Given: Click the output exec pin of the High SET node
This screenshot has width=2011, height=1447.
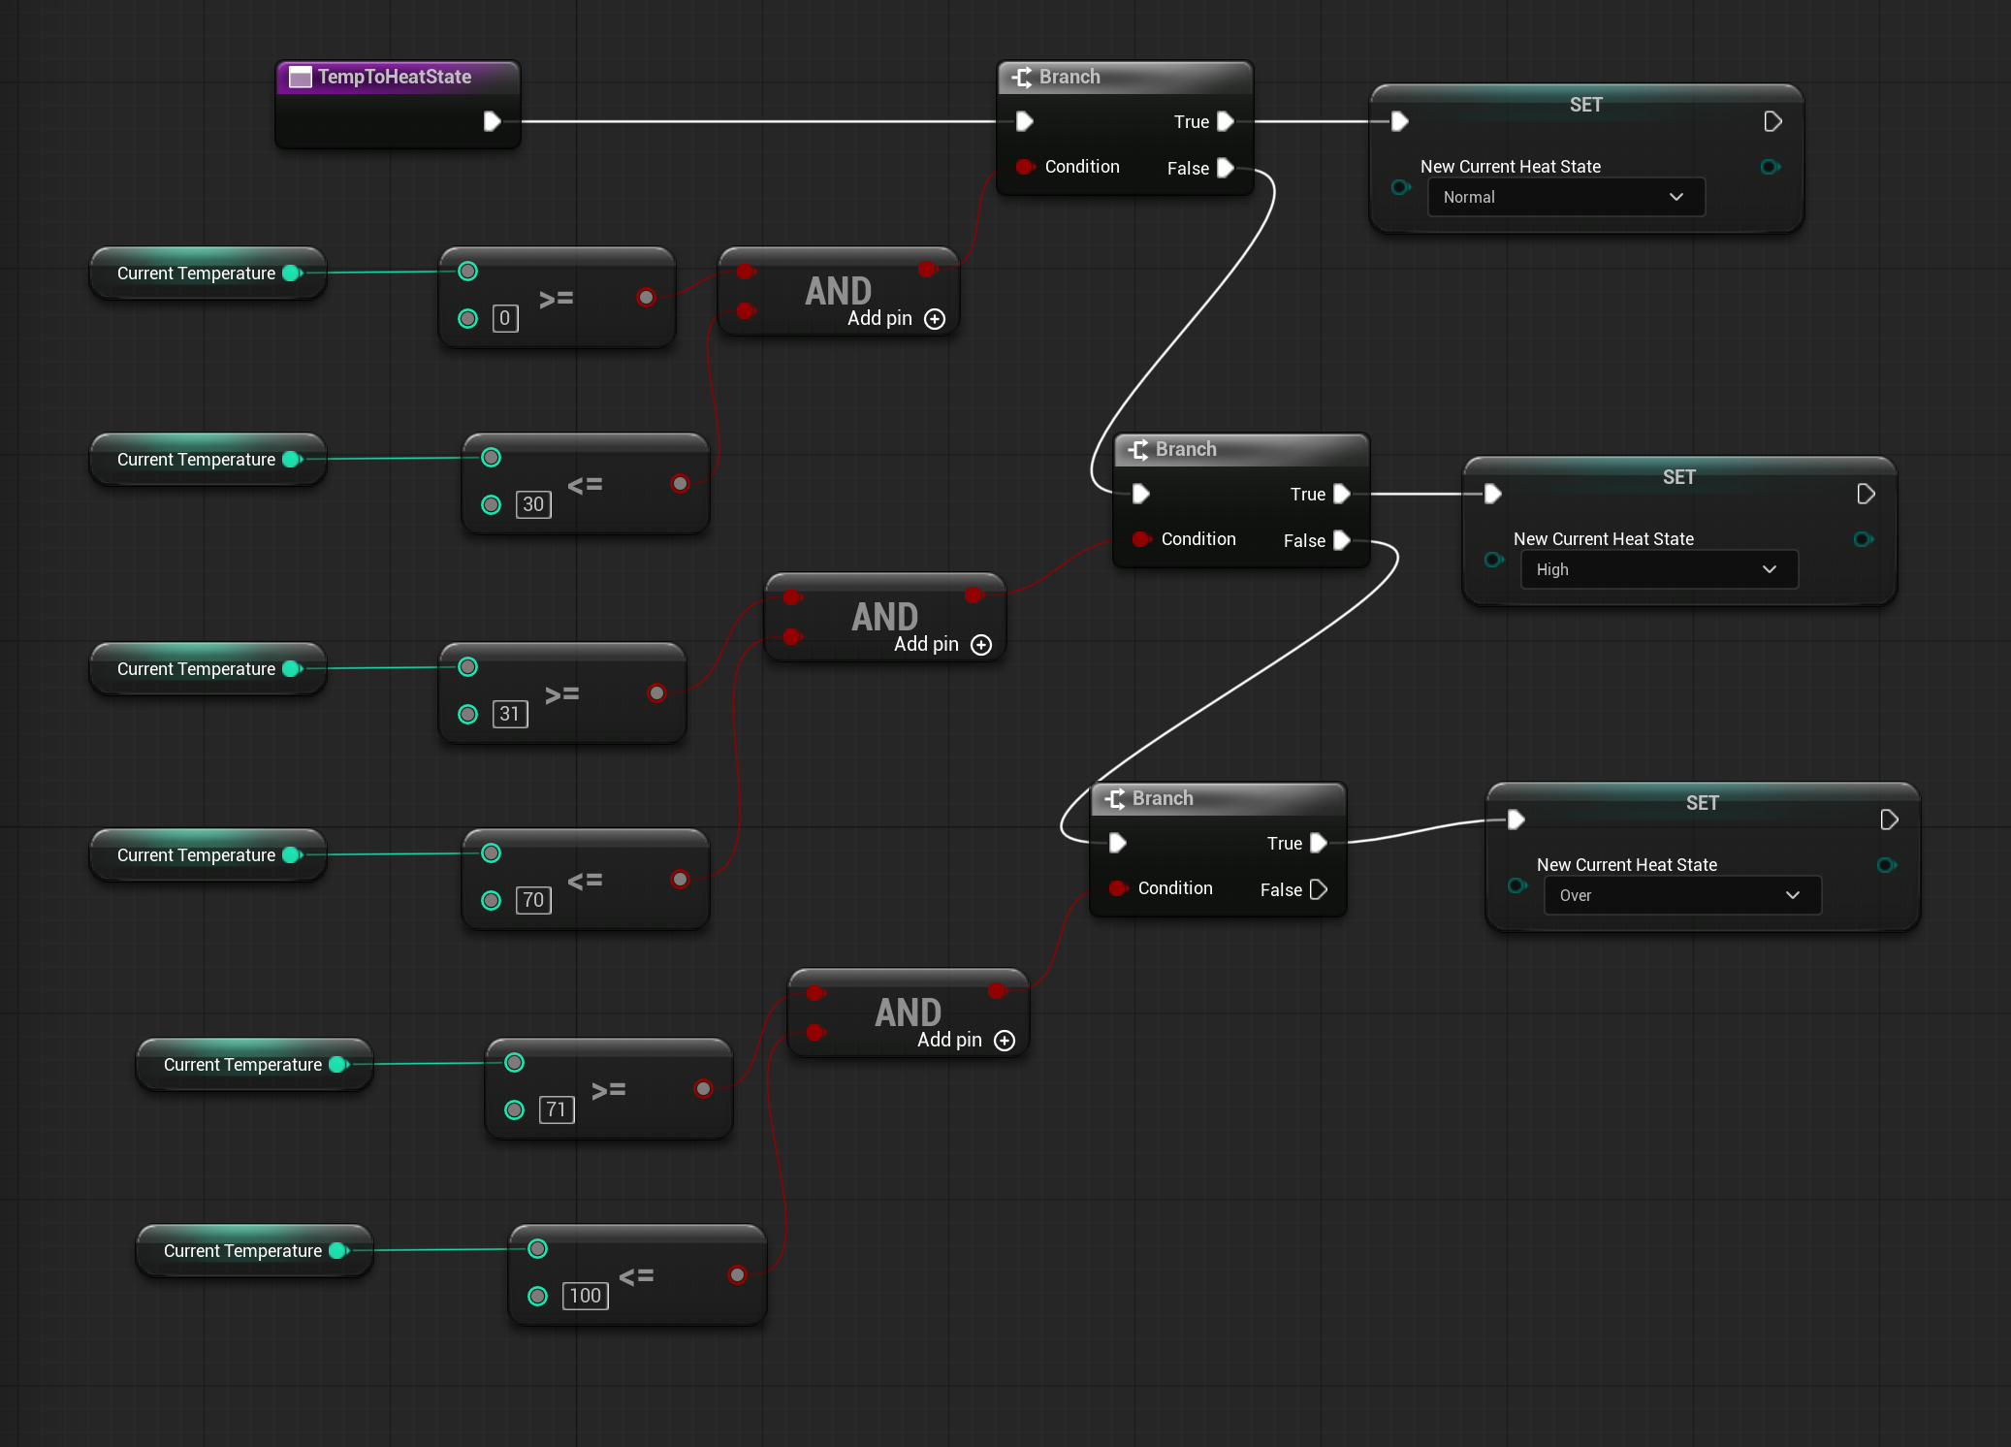Looking at the screenshot, I should tap(1866, 494).
